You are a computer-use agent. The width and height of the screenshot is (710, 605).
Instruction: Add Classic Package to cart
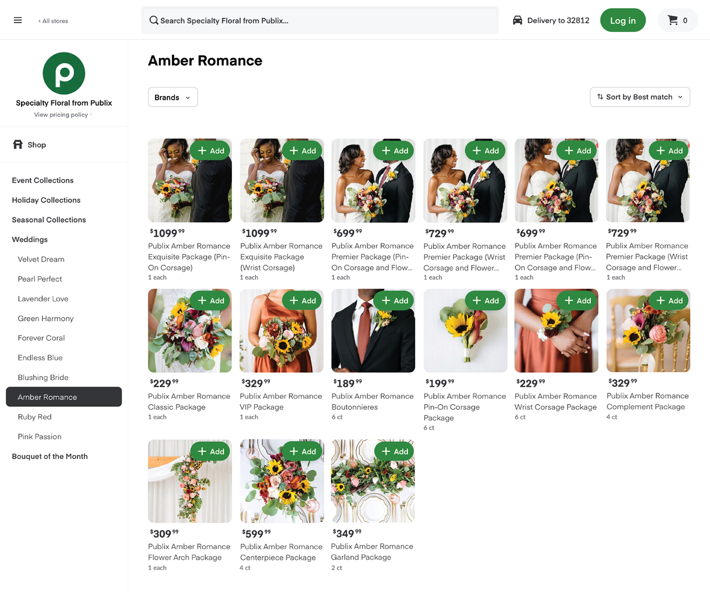(x=210, y=300)
